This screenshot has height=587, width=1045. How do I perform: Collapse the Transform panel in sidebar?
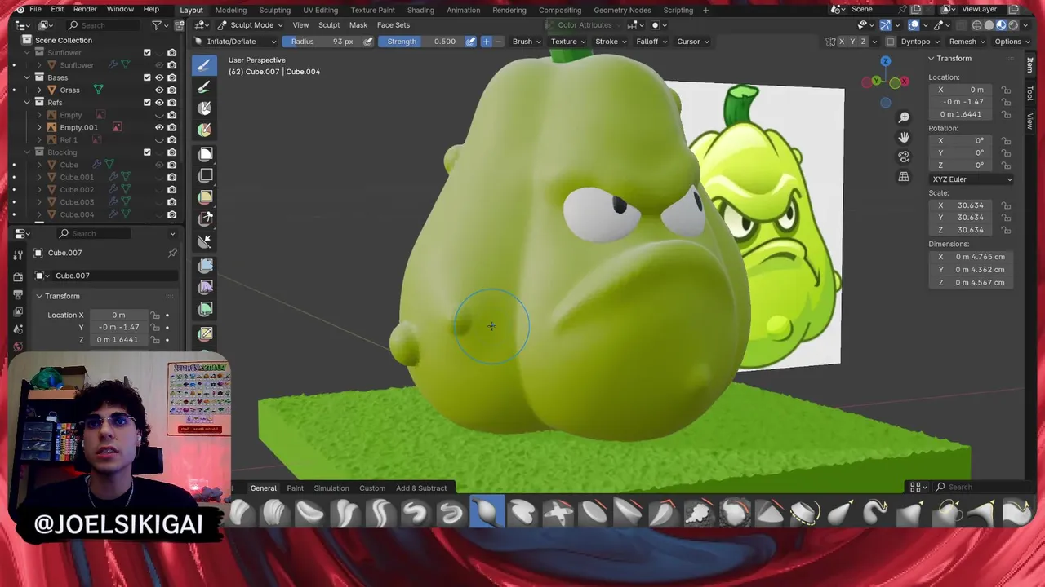pyautogui.click(x=931, y=59)
